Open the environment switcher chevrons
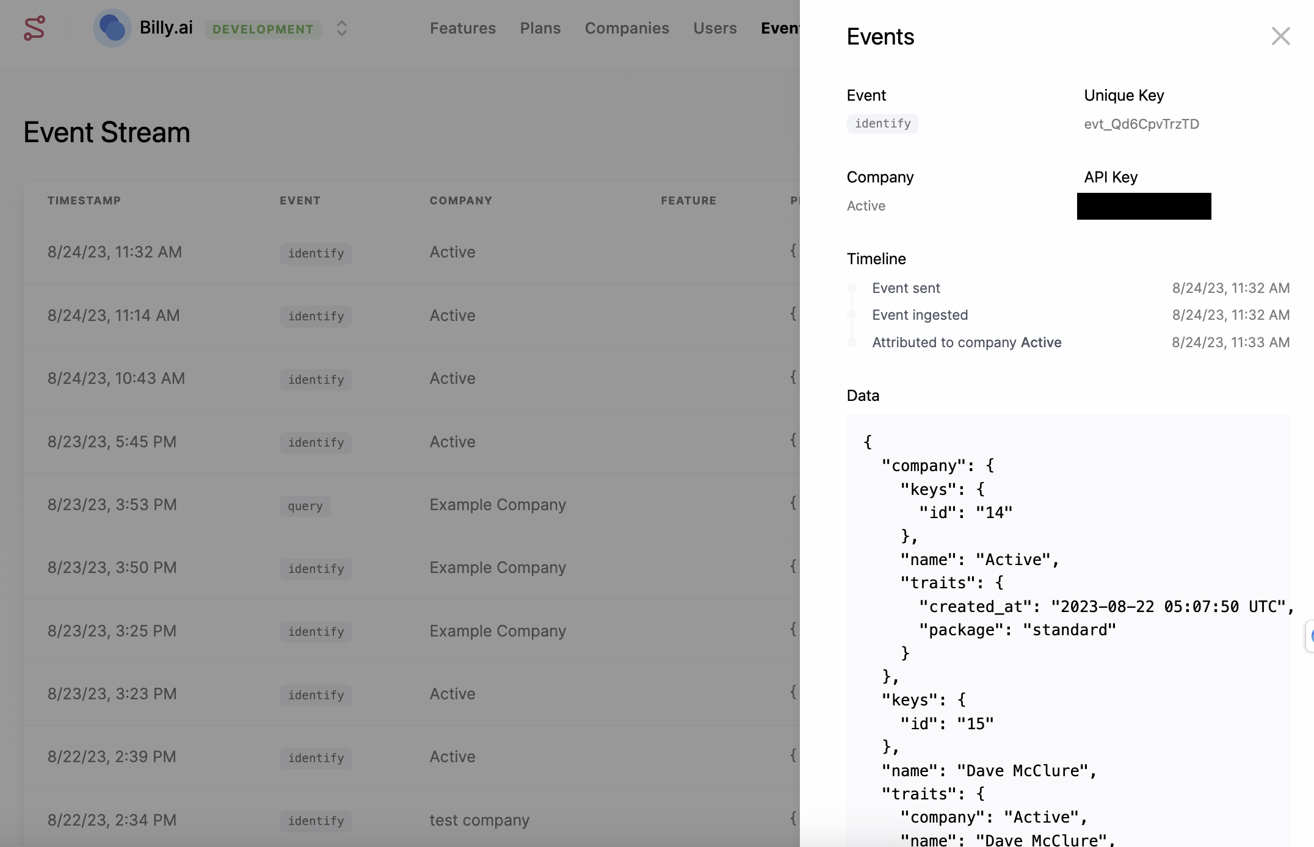The width and height of the screenshot is (1314, 847). click(x=342, y=29)
